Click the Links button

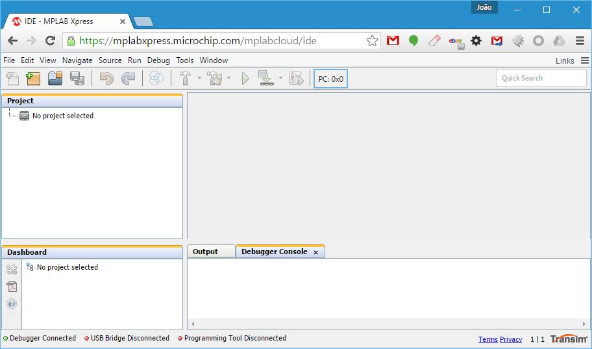coord(565,61)
